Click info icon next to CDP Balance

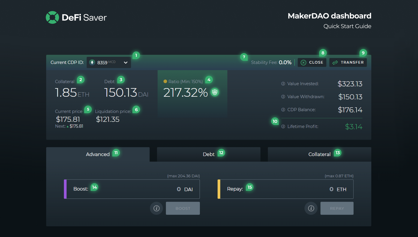click(283, 110)
